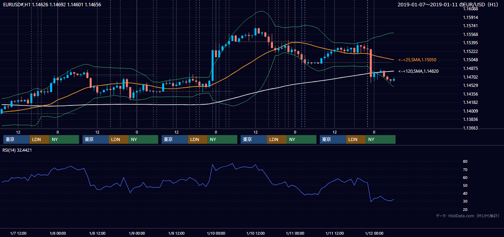This screenshot has height=237, width=504.
Task: Click the 1/10 12:00 time axis label
Action: (256, 233)
